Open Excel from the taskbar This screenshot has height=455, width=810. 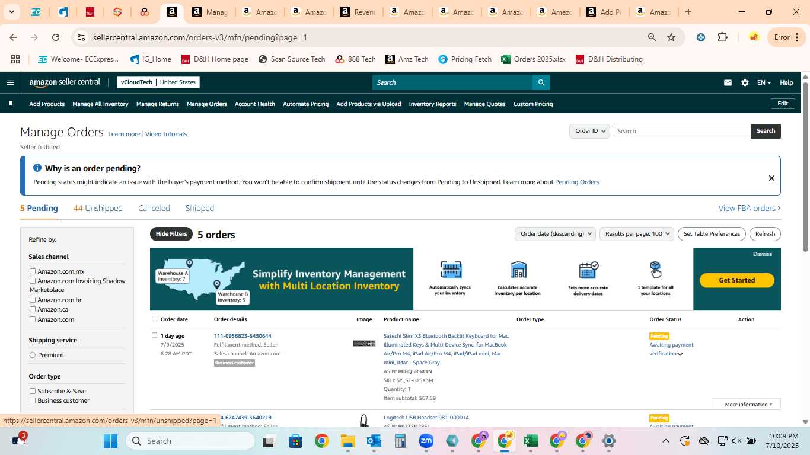pyautogui.click(x=530, y=441)
